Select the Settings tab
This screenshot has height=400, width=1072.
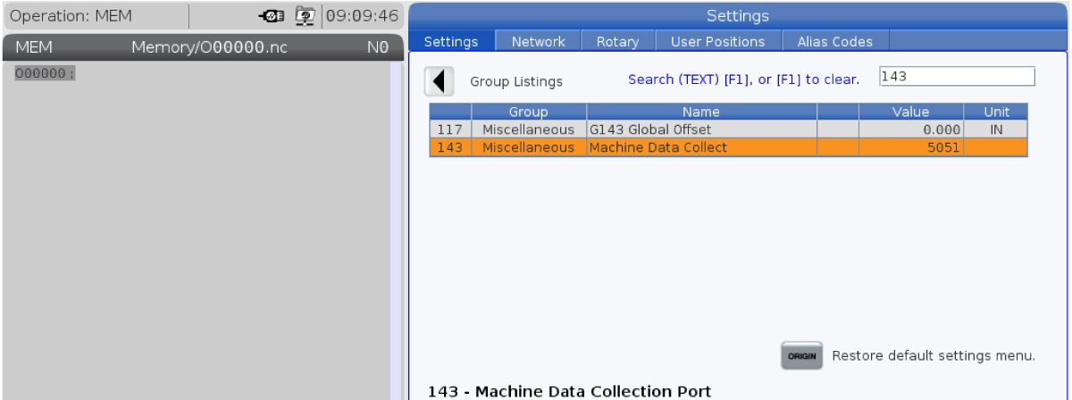[451, 41]
